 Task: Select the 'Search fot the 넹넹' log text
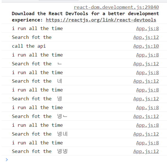40,152
